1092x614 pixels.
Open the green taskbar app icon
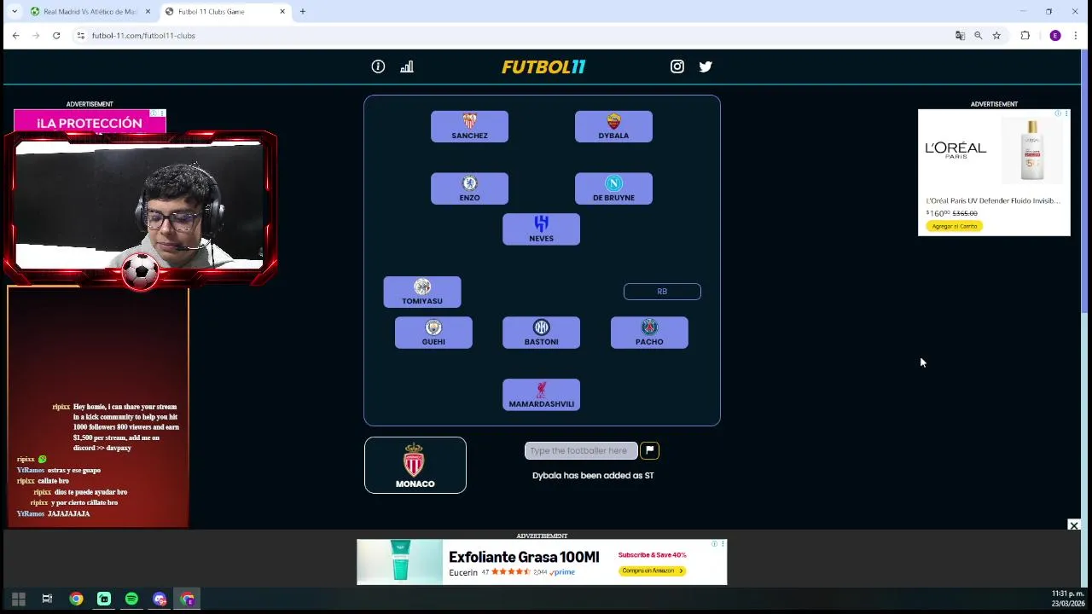tap(103, 599)
